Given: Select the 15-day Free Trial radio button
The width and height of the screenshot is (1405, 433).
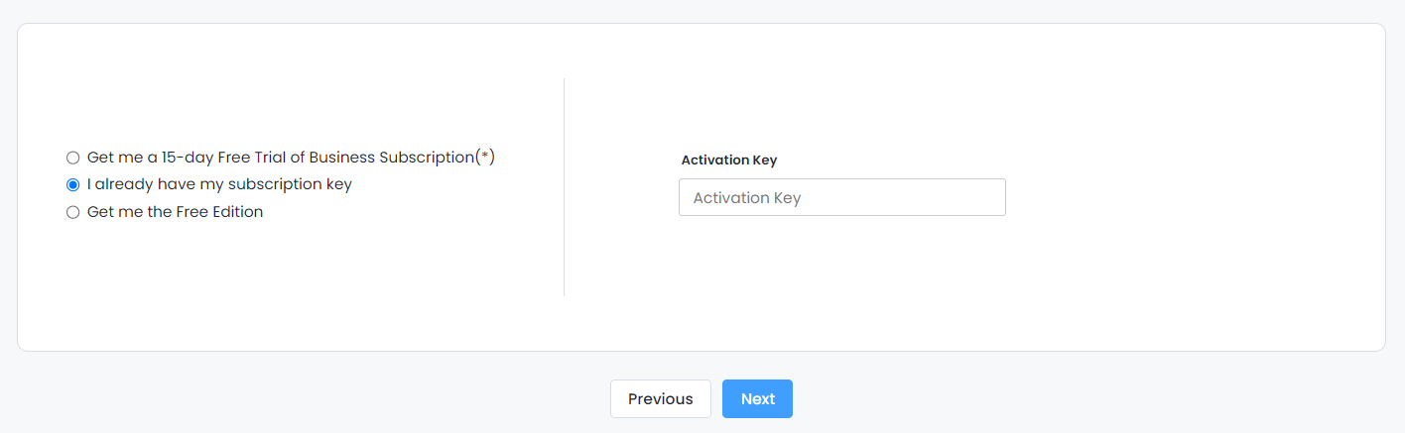Looking at the screenshot, I should pyautogui.click(x=72, y=158).
